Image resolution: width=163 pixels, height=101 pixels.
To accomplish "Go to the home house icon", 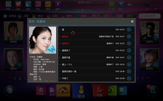I will [63, 91].
